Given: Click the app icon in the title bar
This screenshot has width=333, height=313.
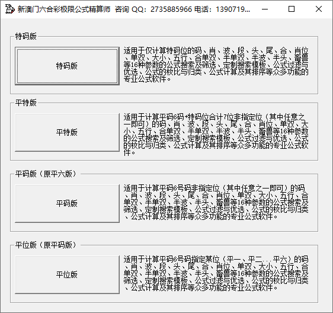Looking at the screenshot, I should [x=9, y=9].
